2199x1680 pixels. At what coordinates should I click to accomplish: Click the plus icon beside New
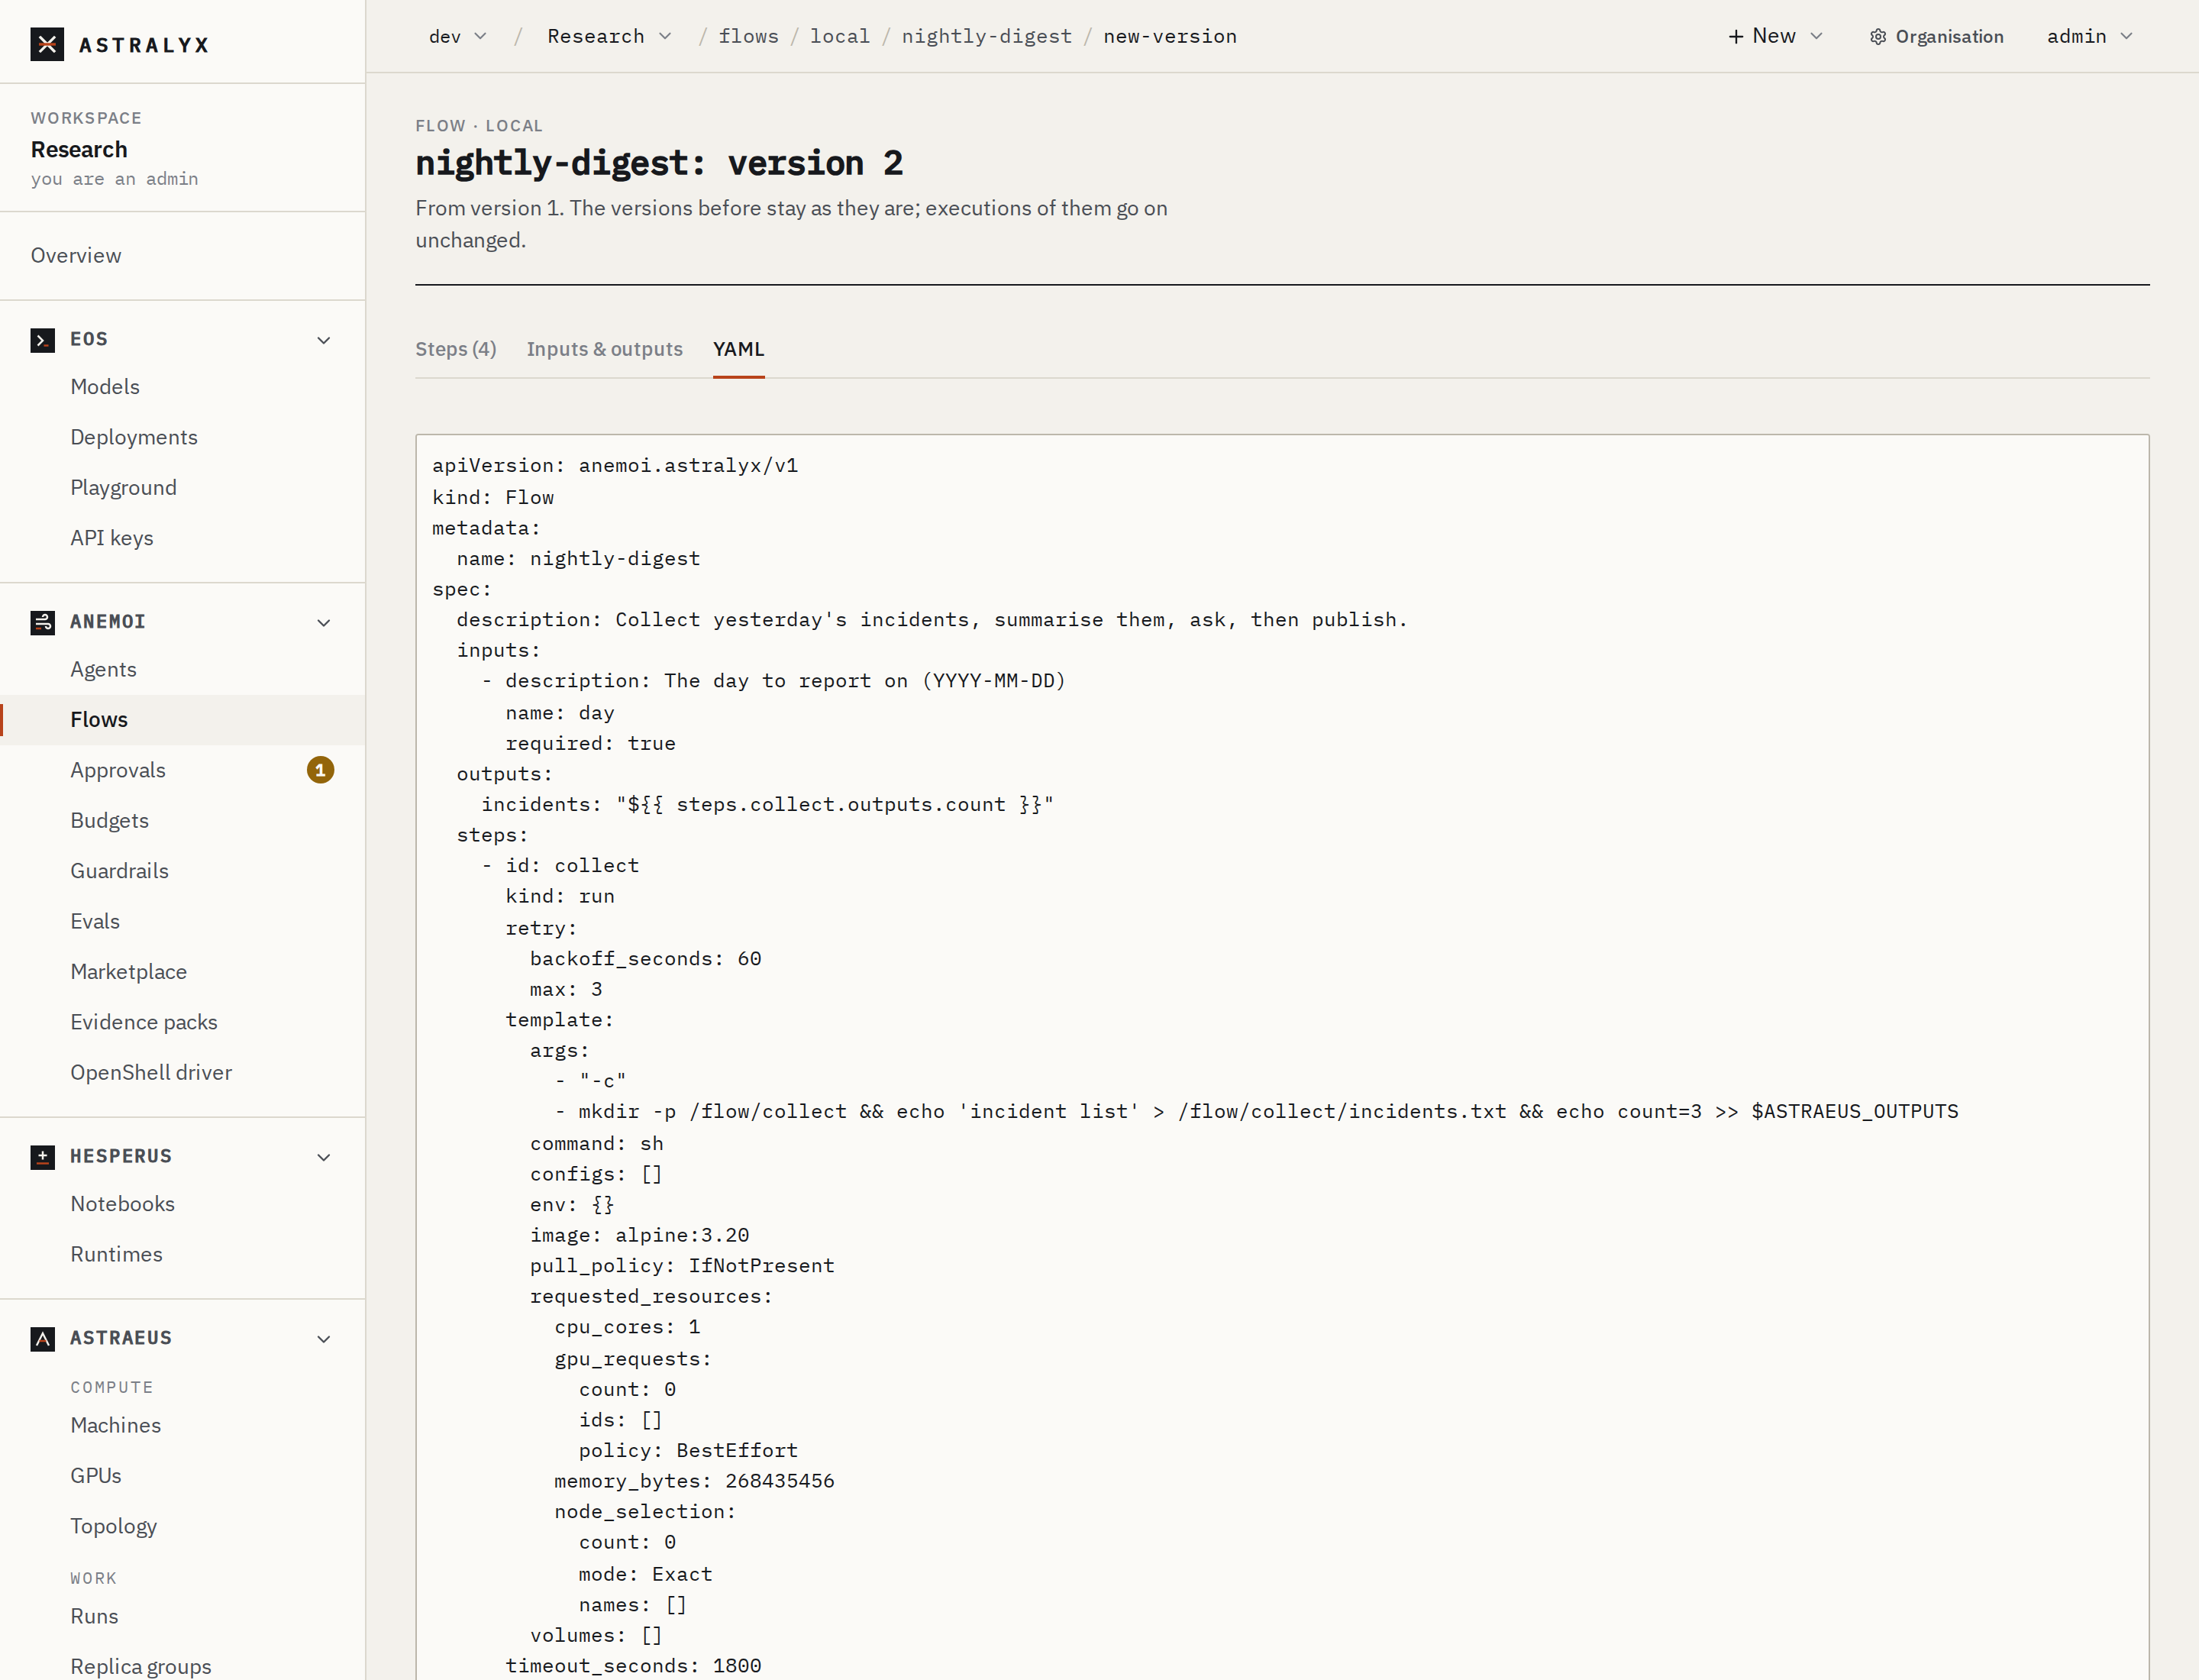[x=1736, y=37]
